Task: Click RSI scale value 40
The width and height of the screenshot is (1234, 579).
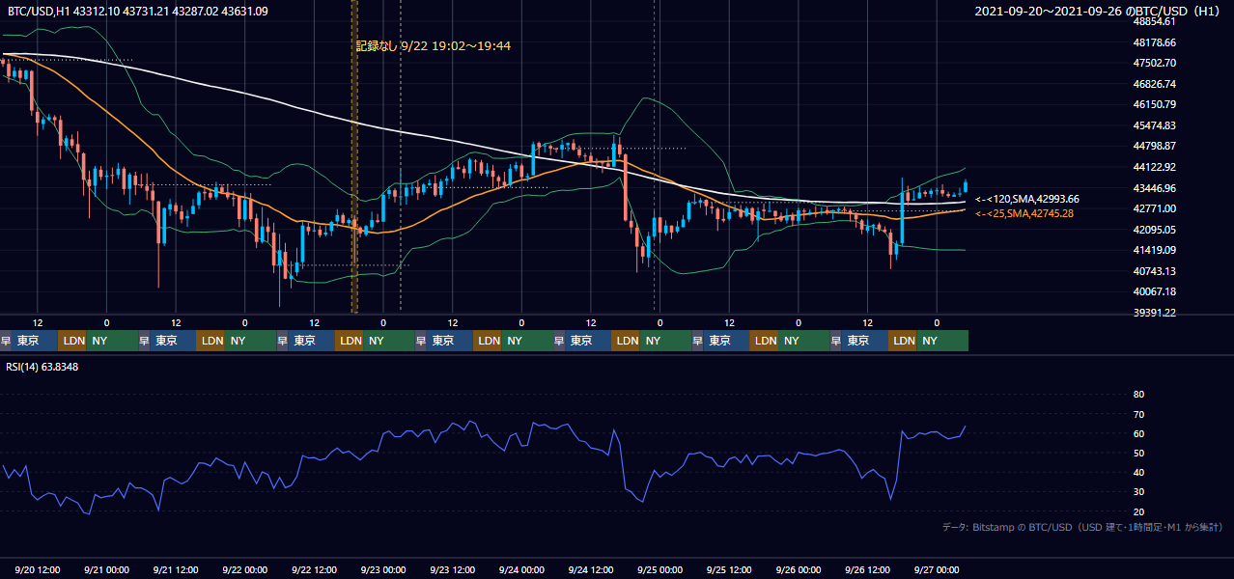Action: pyautogui.click(x=1138, y=472)
